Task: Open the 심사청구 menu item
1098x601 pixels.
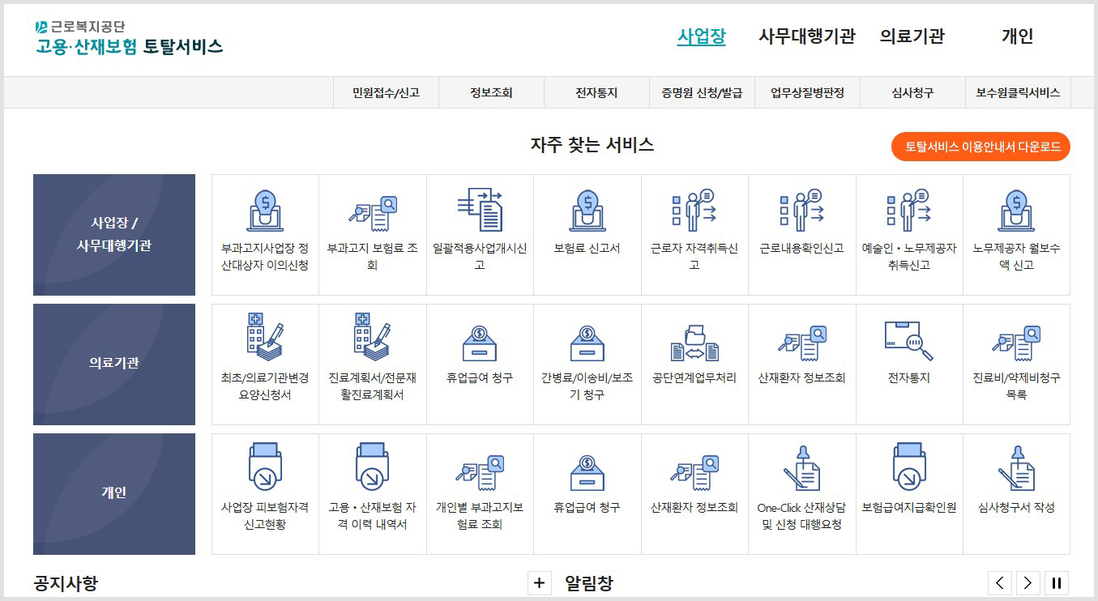Action: click(x=912, y=92)
